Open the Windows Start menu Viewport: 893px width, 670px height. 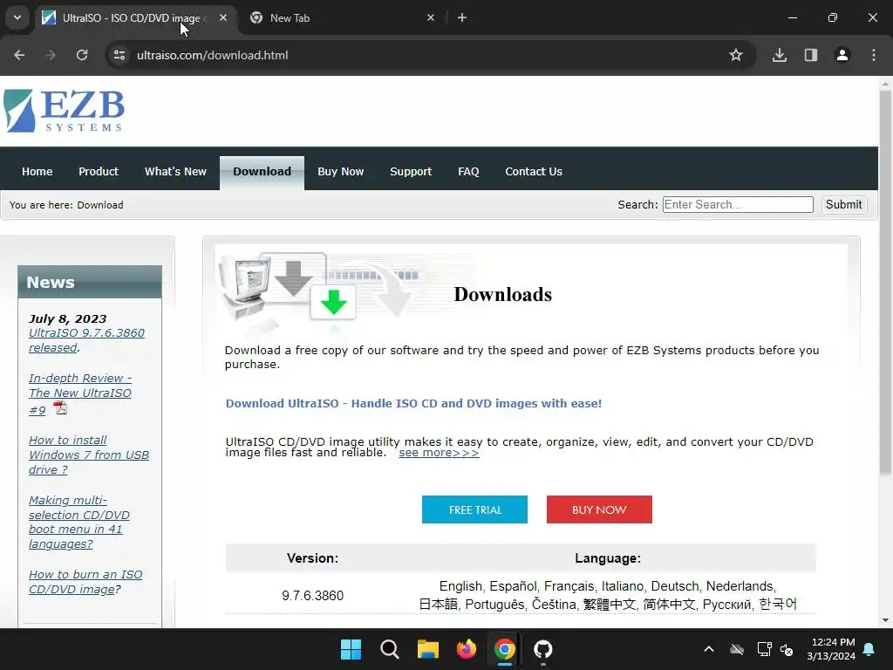point(351,649)
